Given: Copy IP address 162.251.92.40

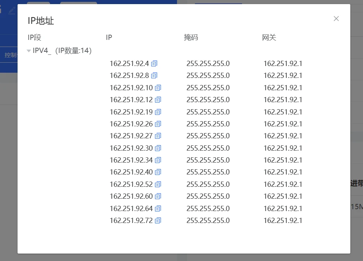Looking at the screenshot, I should click(158, 172).
